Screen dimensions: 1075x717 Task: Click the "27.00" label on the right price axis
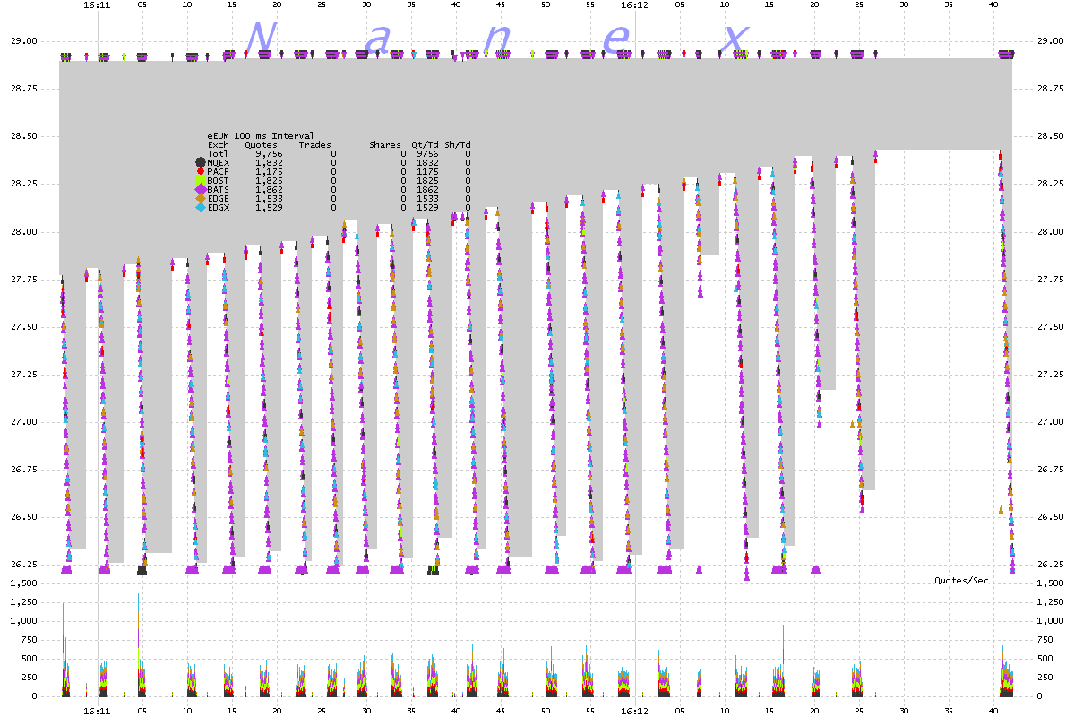(x=1049, y=422)
